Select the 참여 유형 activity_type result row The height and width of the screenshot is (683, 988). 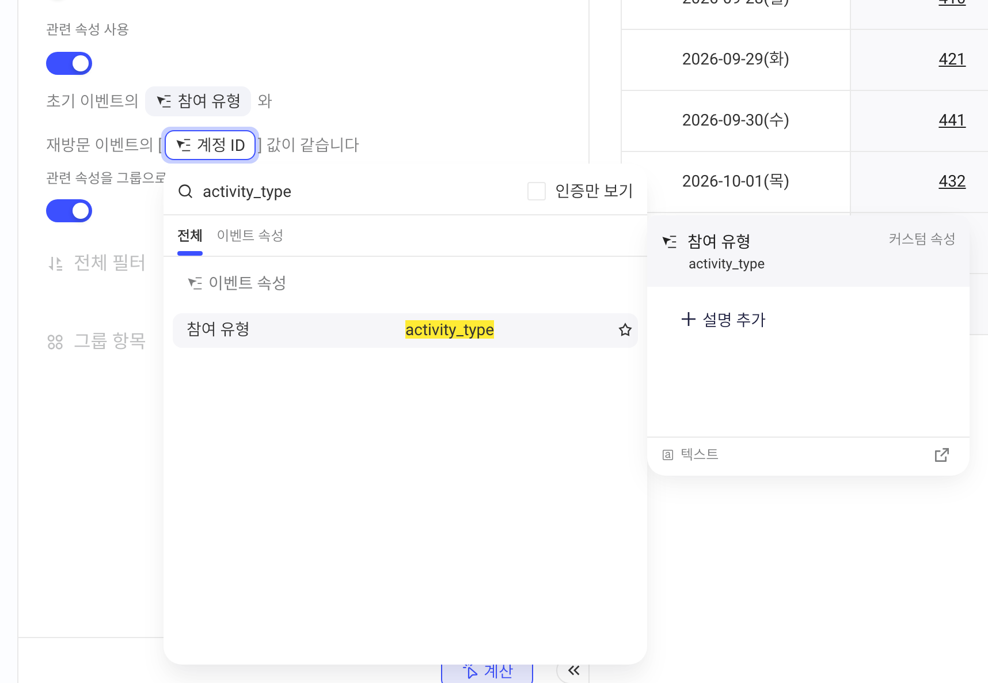(405, 330)
